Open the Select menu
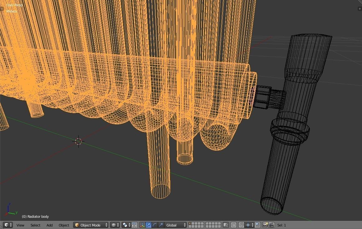 coord(35,225)
